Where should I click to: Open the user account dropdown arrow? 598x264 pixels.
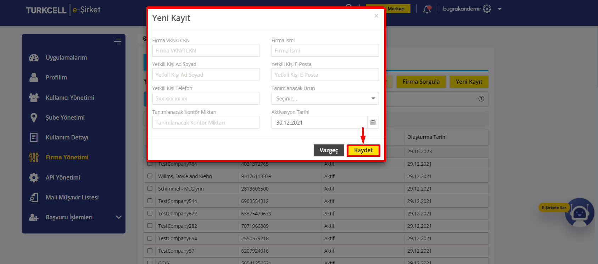(x=499, y=9)
